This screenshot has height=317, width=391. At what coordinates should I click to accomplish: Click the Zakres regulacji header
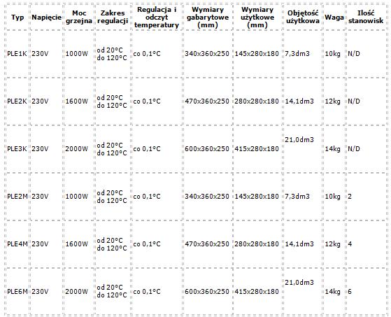(x=113, y=17)
